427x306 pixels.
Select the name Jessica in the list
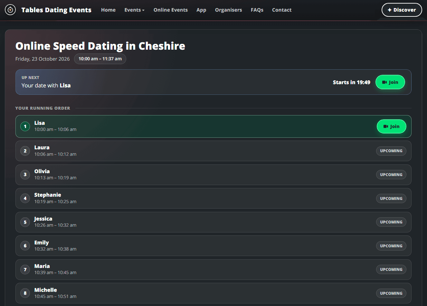point(43,219)
